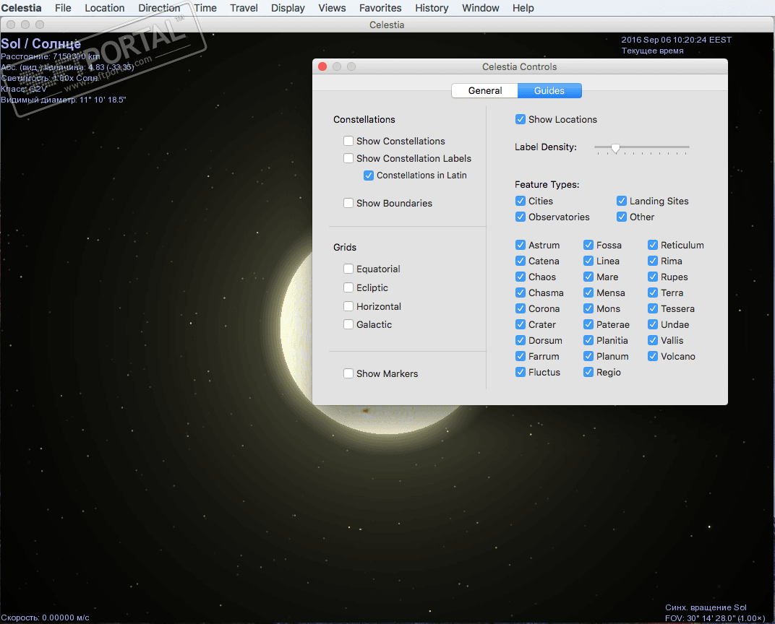The image size is (775, 624).
Task: Close the Celestia Controls panel
Action: pos(322,66)
